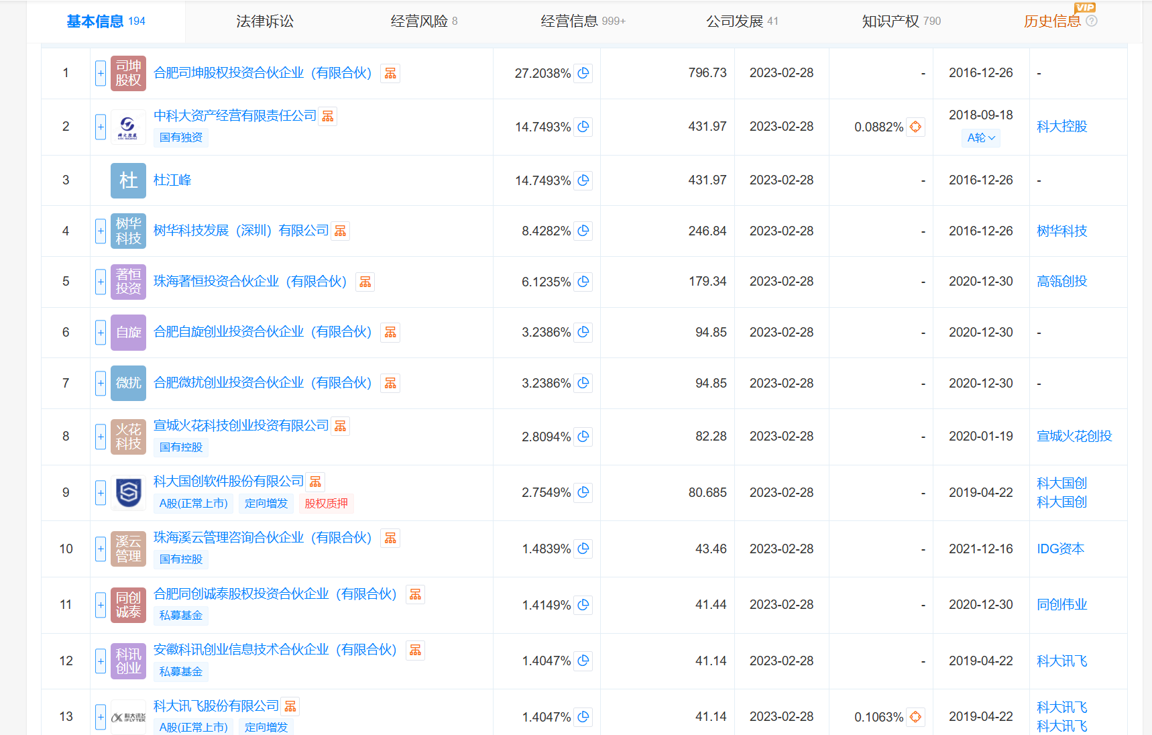Open equity structure icon for 合肥自旋创业投资合伙企业
The width and height of the screenshot is (1152, 735).
(390, 332)
